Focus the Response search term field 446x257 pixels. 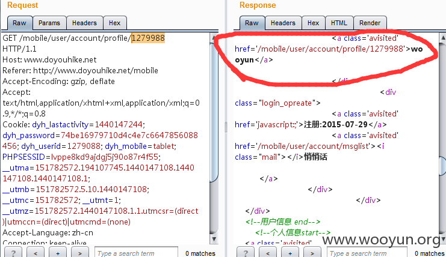coord(367,252)
